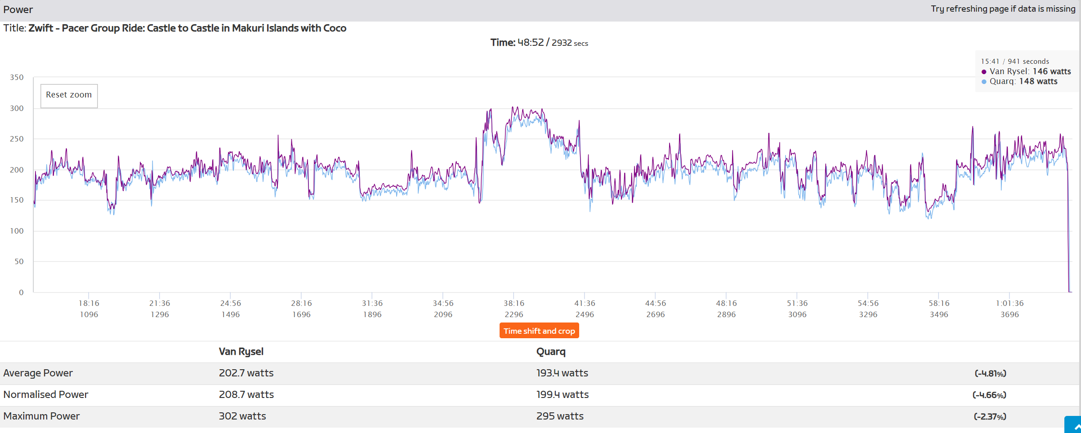Click the (-2.37%) difference value
1081x433 pixels.
coord(990,417)
